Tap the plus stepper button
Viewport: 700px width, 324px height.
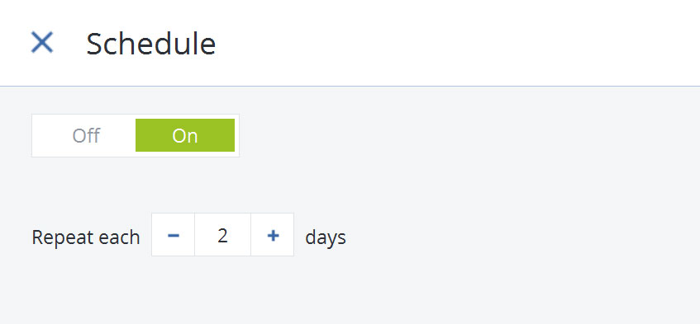point(273,234)
